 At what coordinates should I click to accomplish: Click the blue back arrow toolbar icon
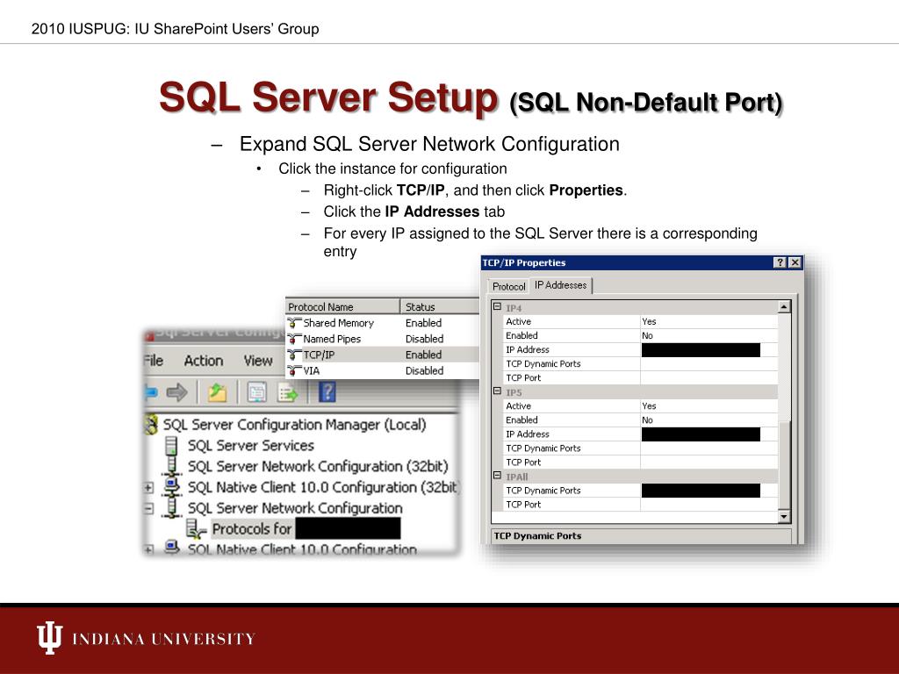click(150, 392)
